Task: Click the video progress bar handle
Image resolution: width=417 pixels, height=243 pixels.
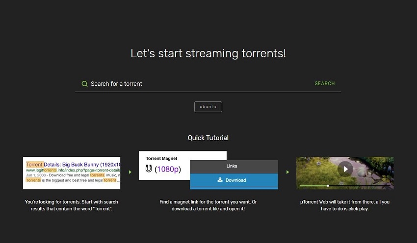Action: pyautogui.click(x=328, y=186)
